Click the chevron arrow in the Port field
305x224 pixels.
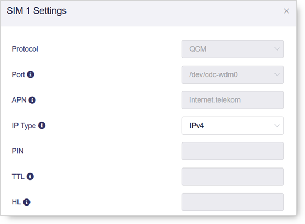[x=277, y=74]
